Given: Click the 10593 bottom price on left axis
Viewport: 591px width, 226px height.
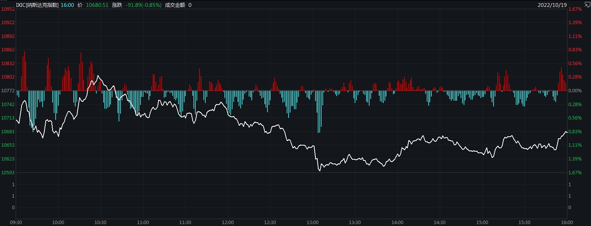Looking at the screenshot, I should pos(8,172).
